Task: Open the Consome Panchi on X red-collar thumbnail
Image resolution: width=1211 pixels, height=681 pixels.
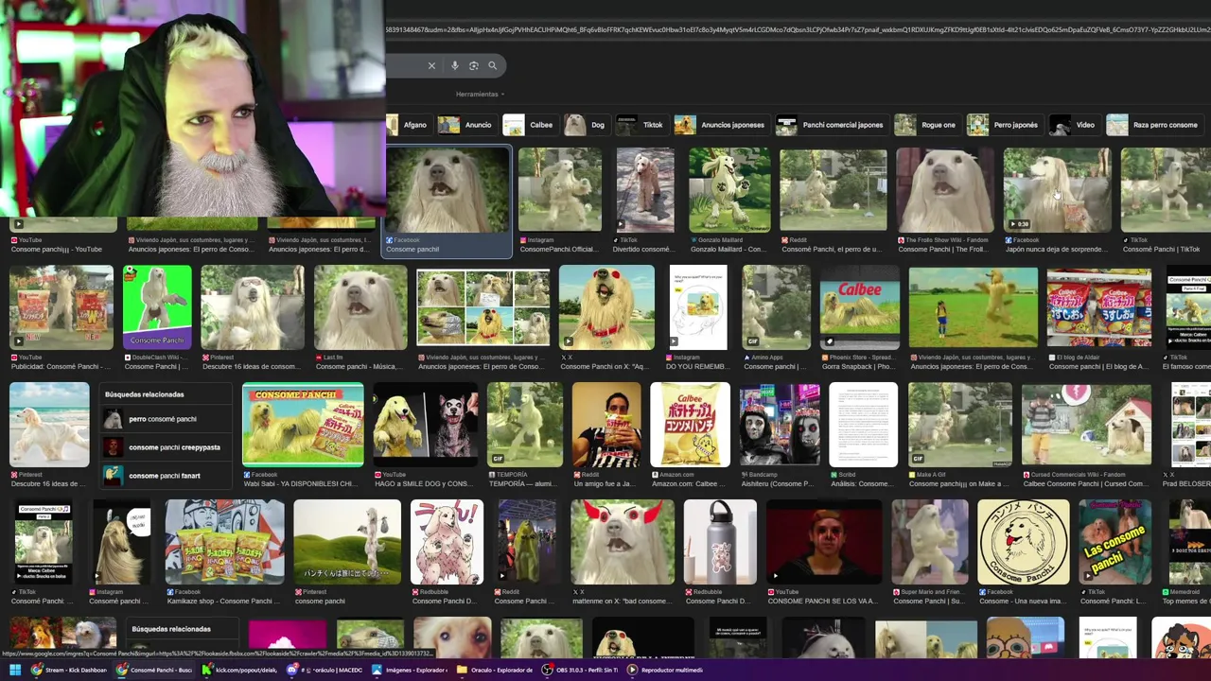Action: (606, 307)
